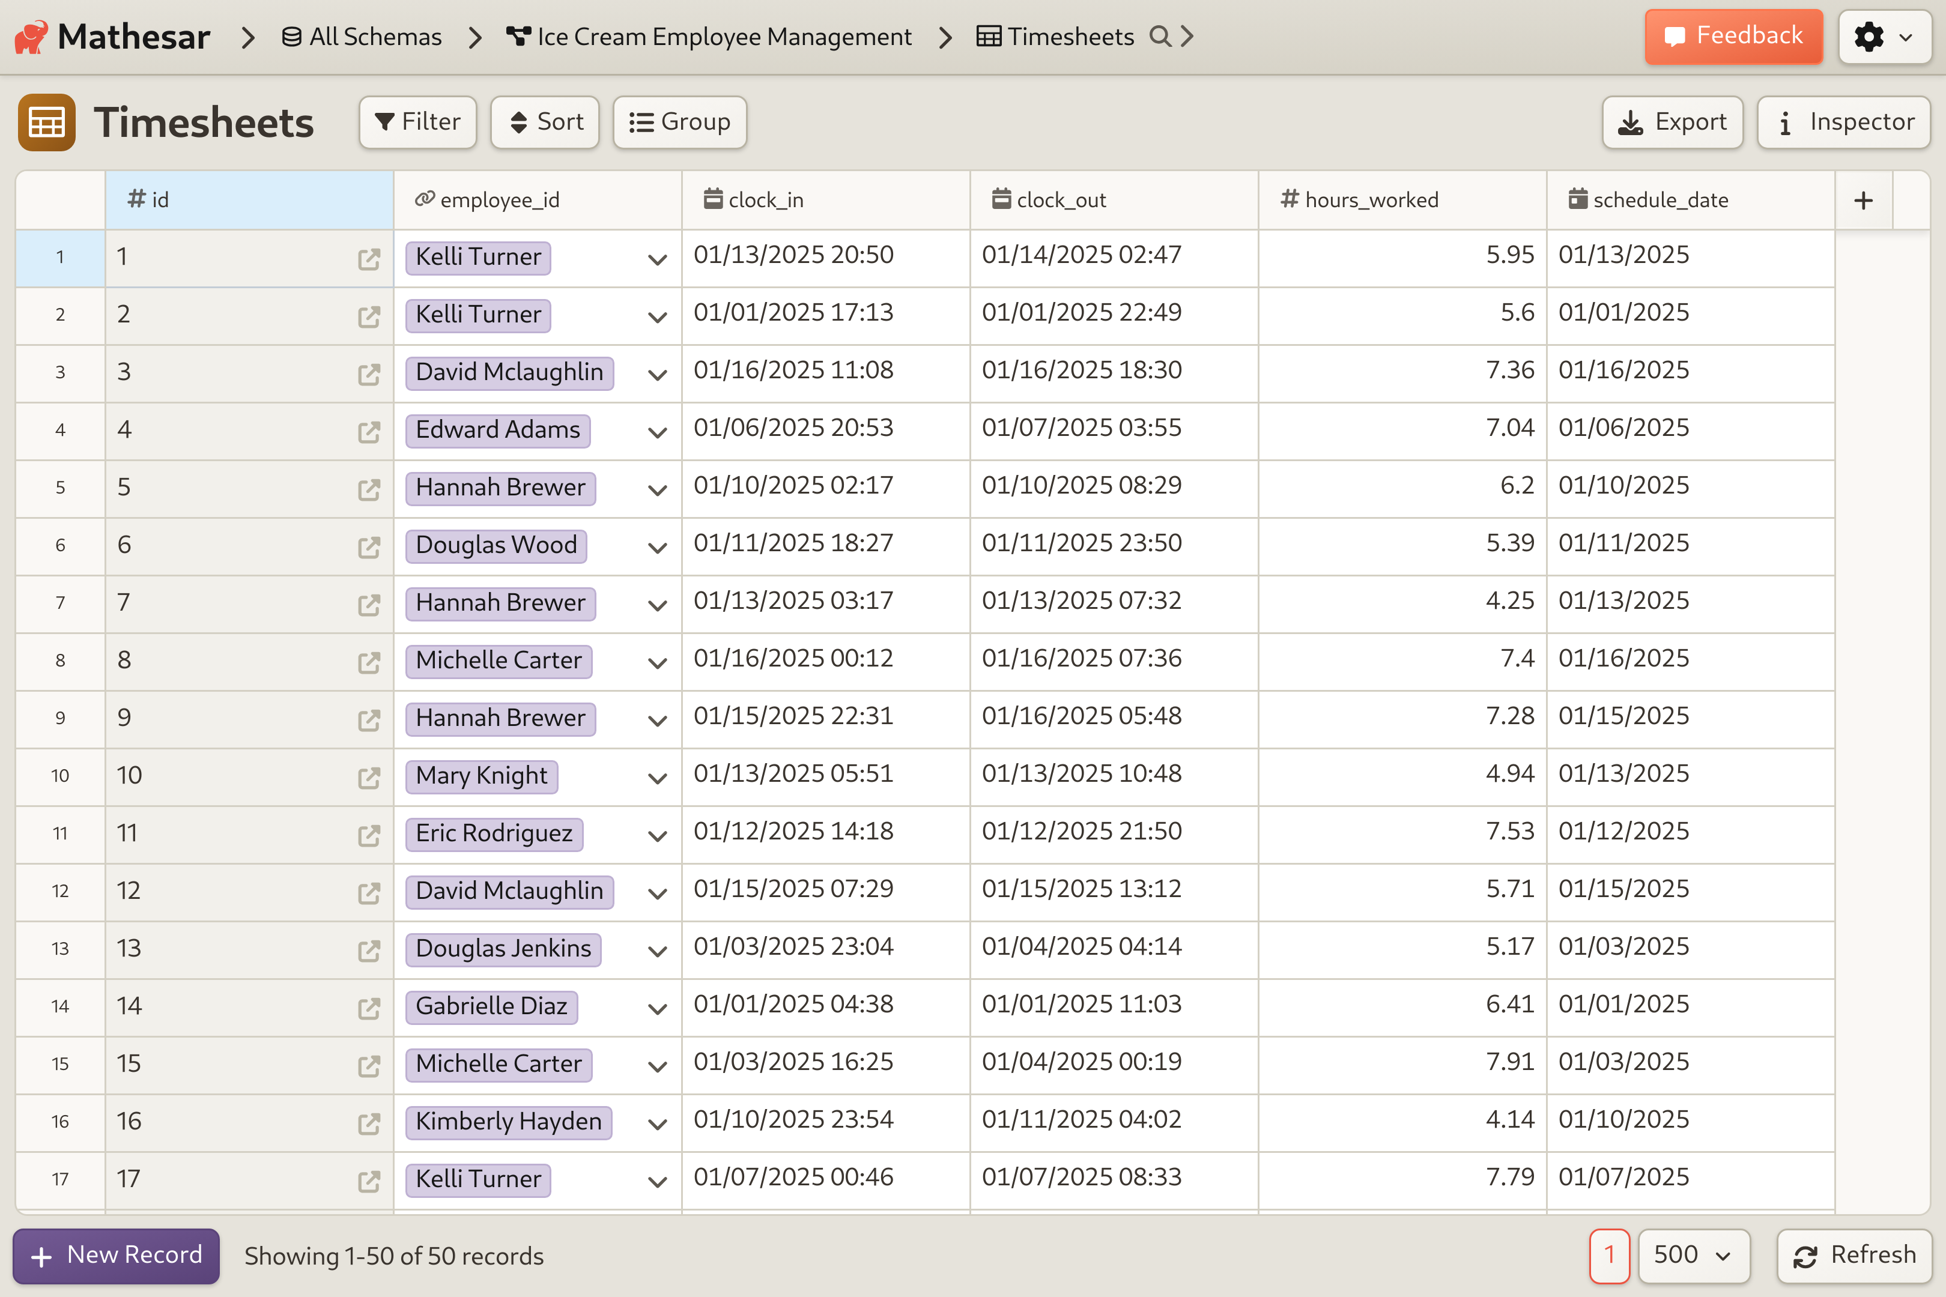Open record 3 via its expand icon
Image resolution: width=1946 pixels, height=1297 pixels.
pyautogui.click(x=369, y=375)
